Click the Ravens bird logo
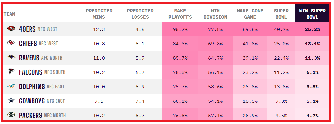 click(x=11, y=57)
